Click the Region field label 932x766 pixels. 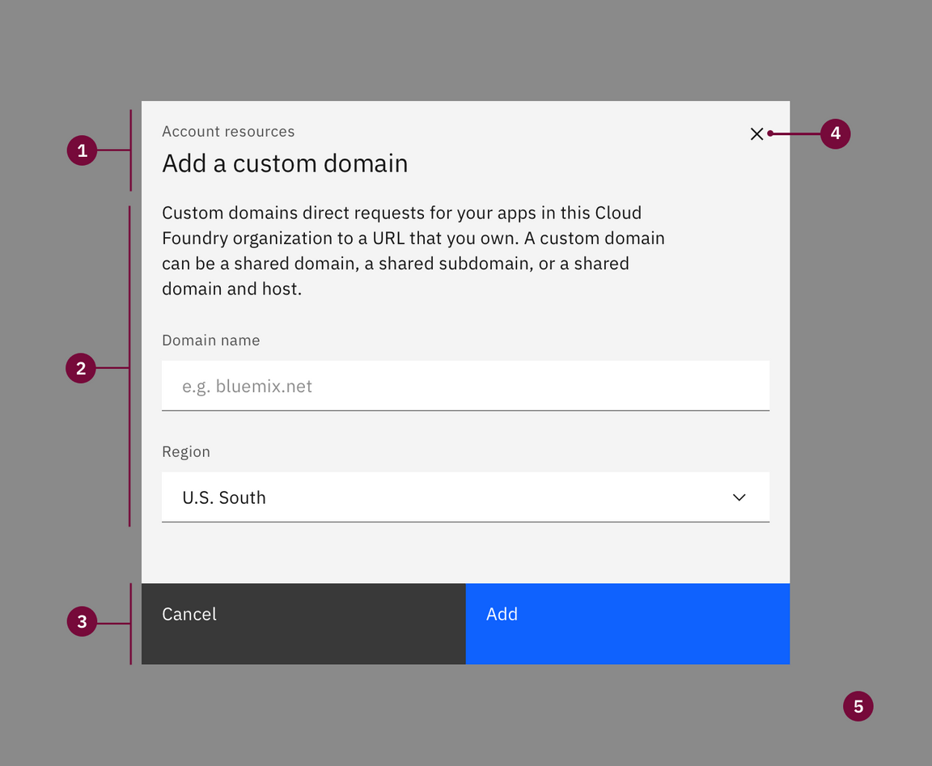coord(186,452)
